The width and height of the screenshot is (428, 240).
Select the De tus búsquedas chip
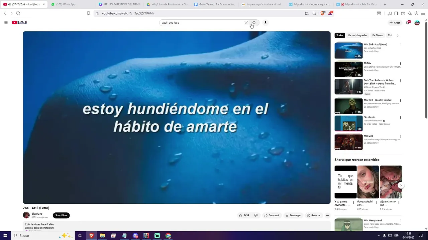(x=357, y=35)
